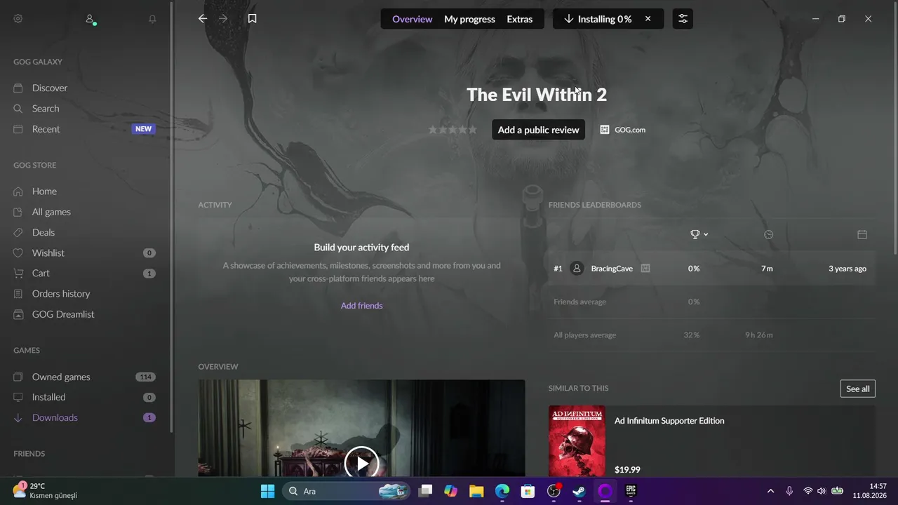Screen dimensions: 898x505
Task: Open the settings gear in the sidebar
Action: [18, 19]
